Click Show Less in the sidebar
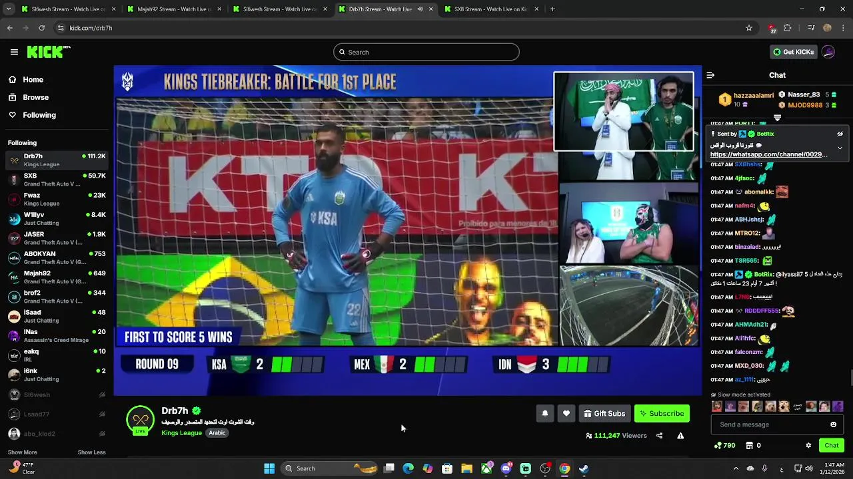 [91, 452]
